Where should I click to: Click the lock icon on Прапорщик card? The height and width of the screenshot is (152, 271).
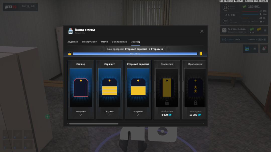(x=195, y=102)
